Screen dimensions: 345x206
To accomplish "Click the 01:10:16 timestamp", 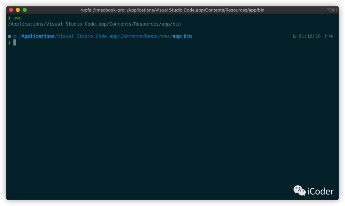I will [x=310, y=36].
